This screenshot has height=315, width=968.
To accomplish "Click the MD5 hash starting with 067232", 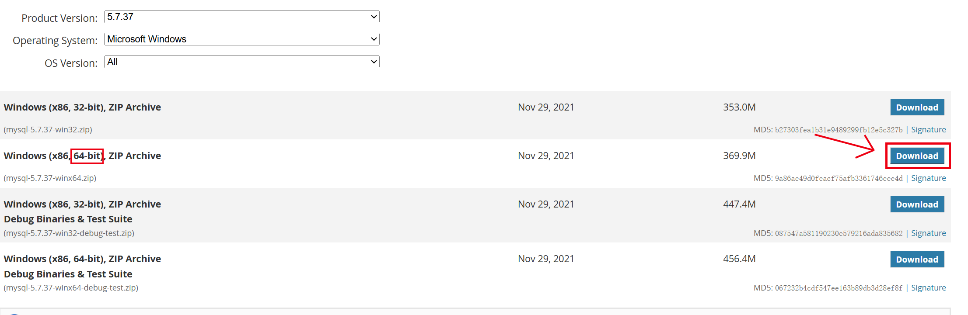I will point(839,288).
